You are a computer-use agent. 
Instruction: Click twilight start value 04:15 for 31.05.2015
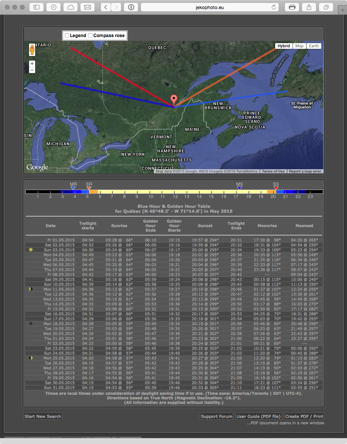[x=88, y=388]
